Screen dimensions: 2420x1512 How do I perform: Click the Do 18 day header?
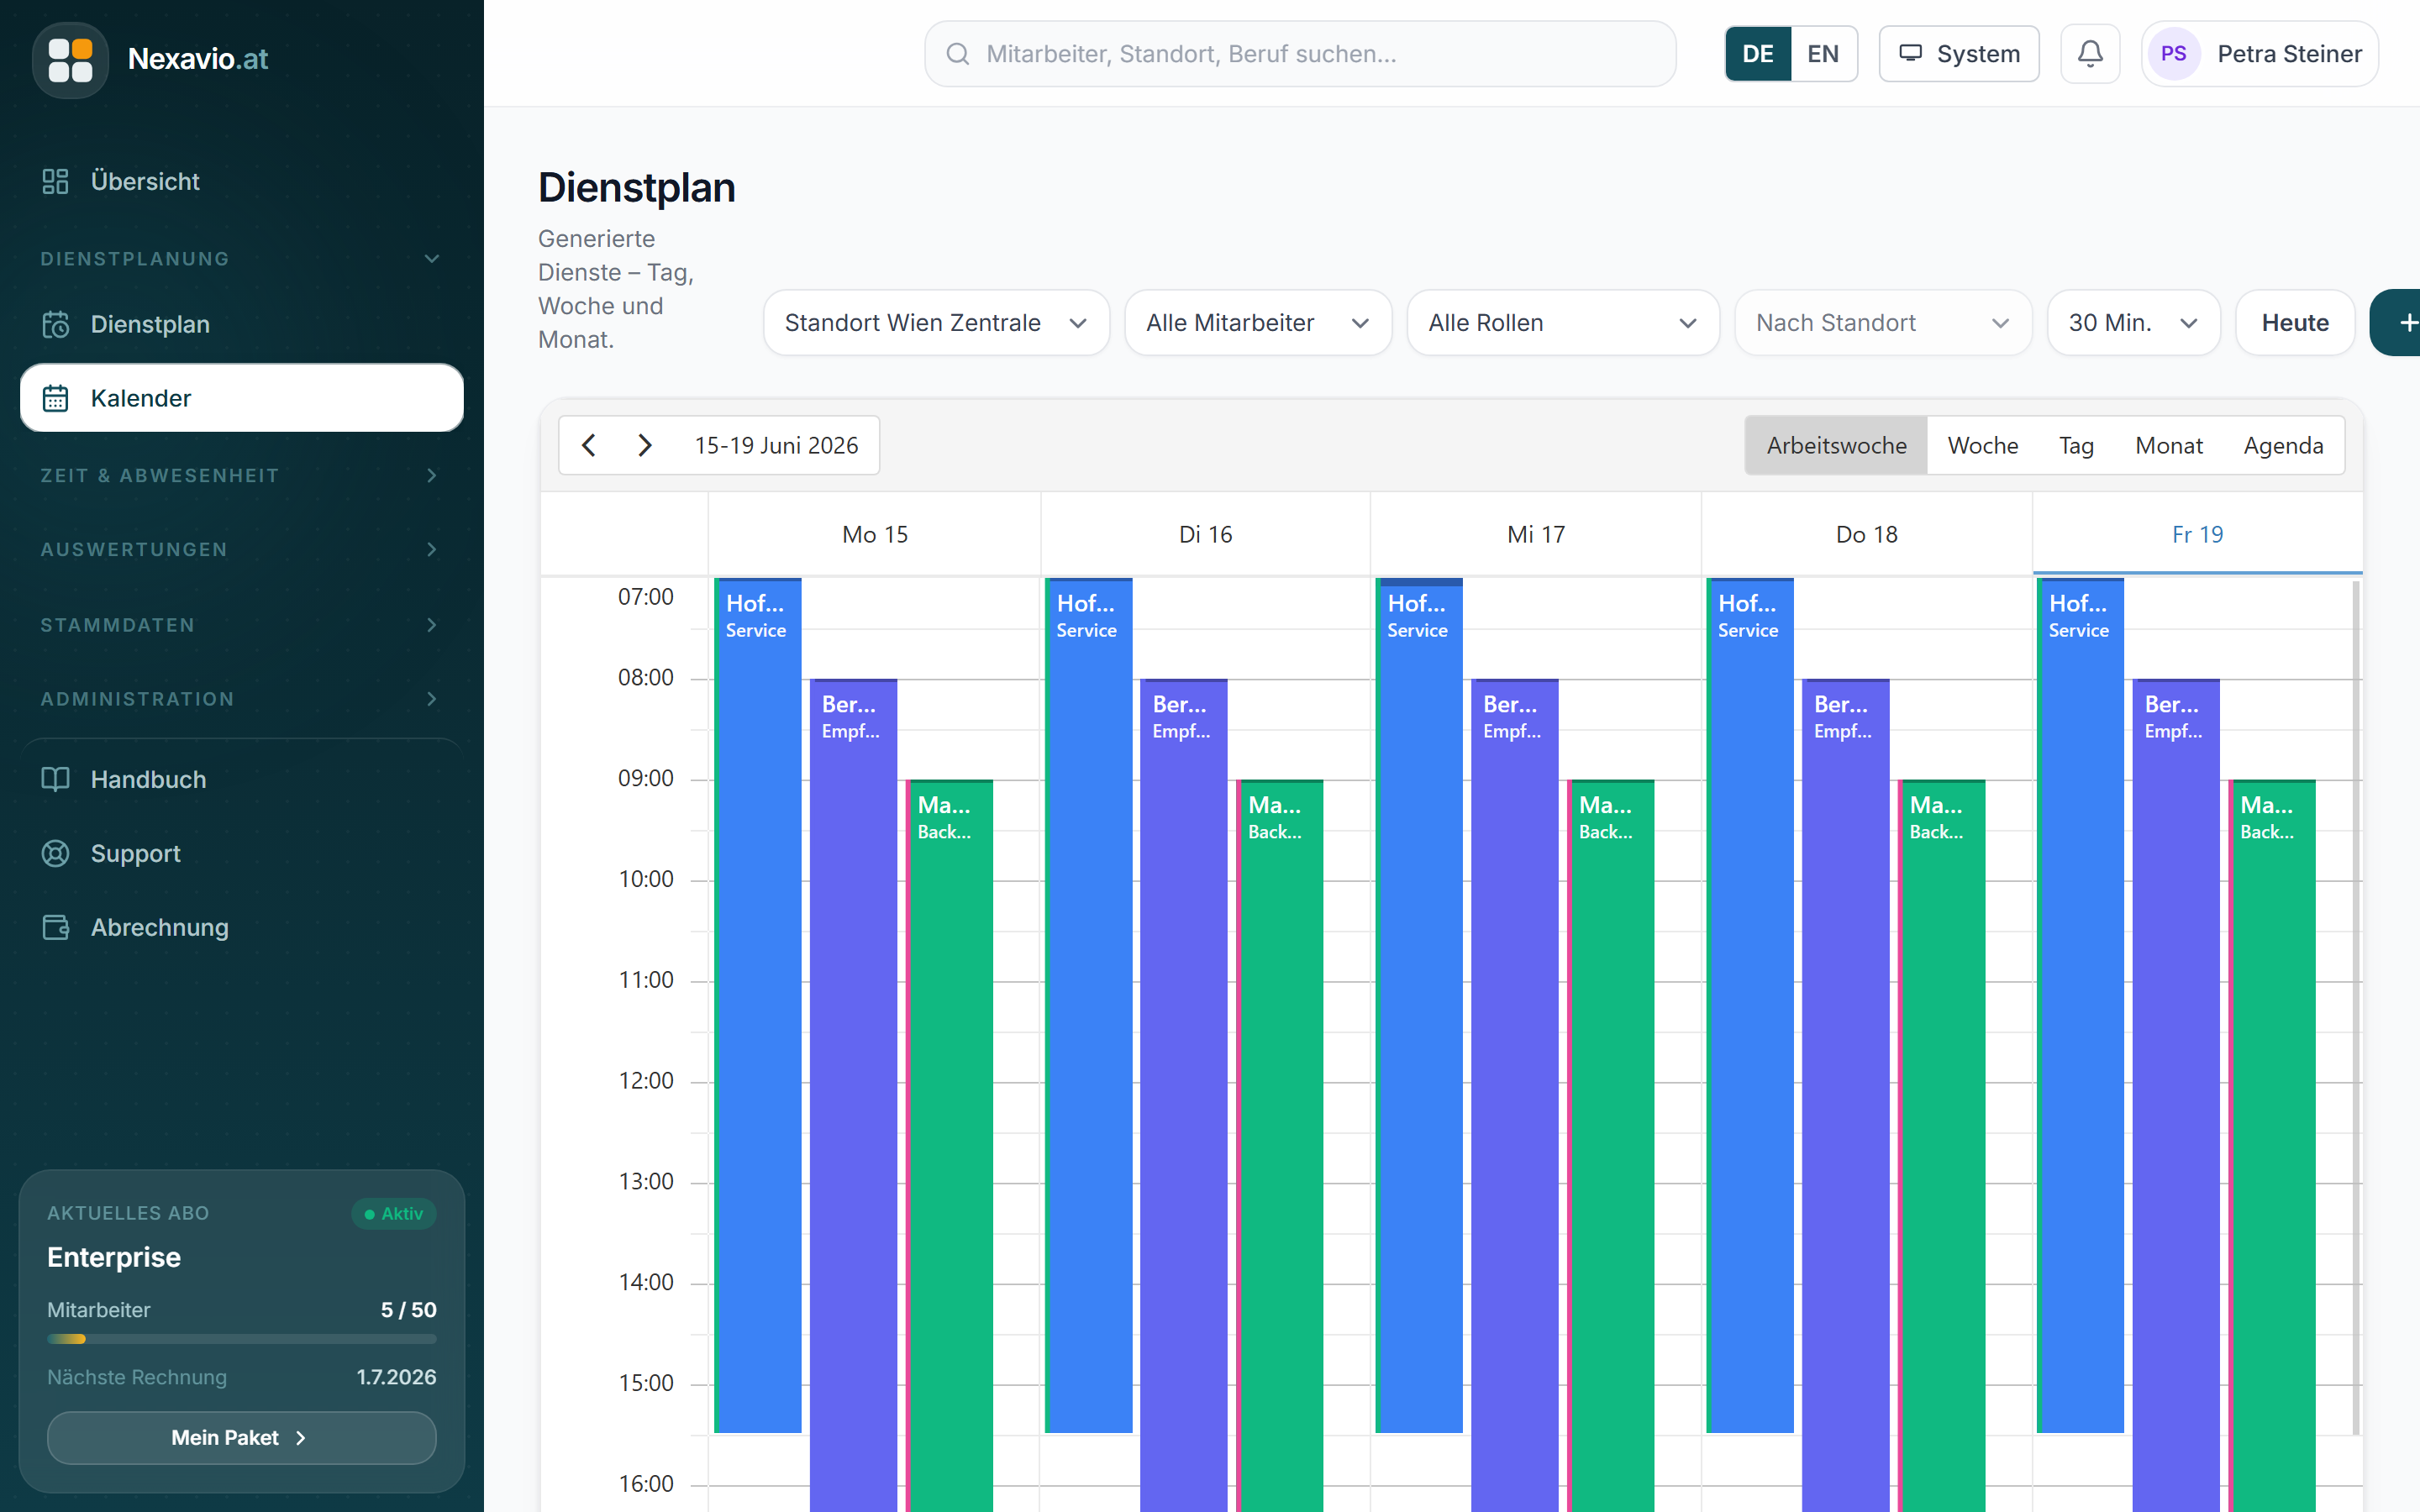pos(1867,535)
